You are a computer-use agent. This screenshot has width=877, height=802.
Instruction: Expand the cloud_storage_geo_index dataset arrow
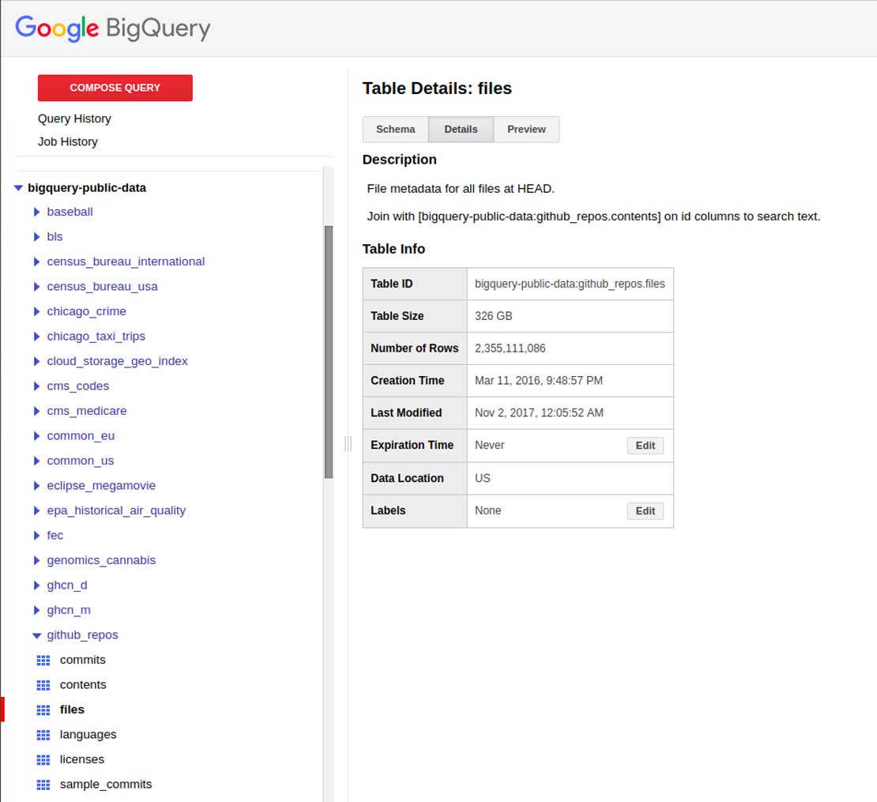click(x=37, y=361)
